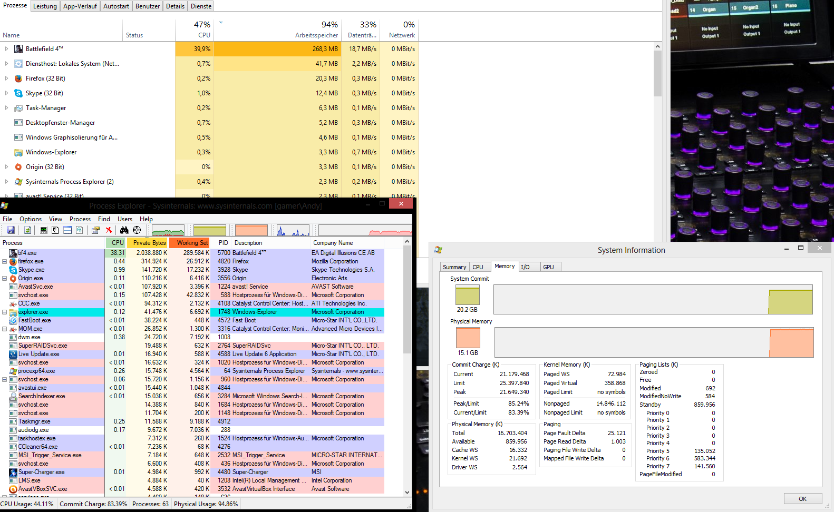This screenshot has width=834, height=512.
Task: Switch to the Leistung tab in Task Manager
Action: [x=45, y=6]
